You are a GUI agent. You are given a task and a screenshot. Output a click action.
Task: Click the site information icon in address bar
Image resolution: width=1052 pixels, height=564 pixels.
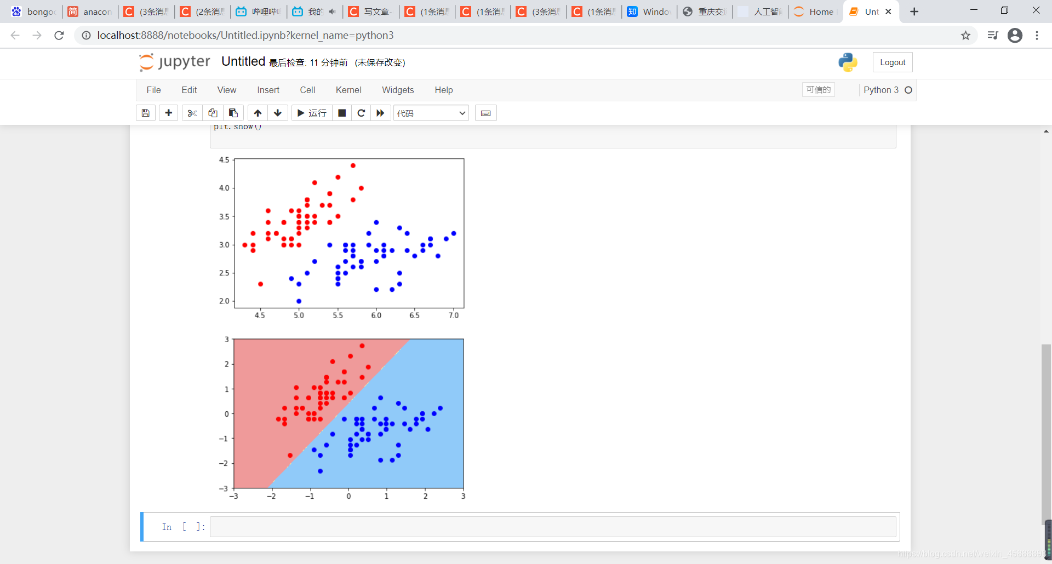86,36
